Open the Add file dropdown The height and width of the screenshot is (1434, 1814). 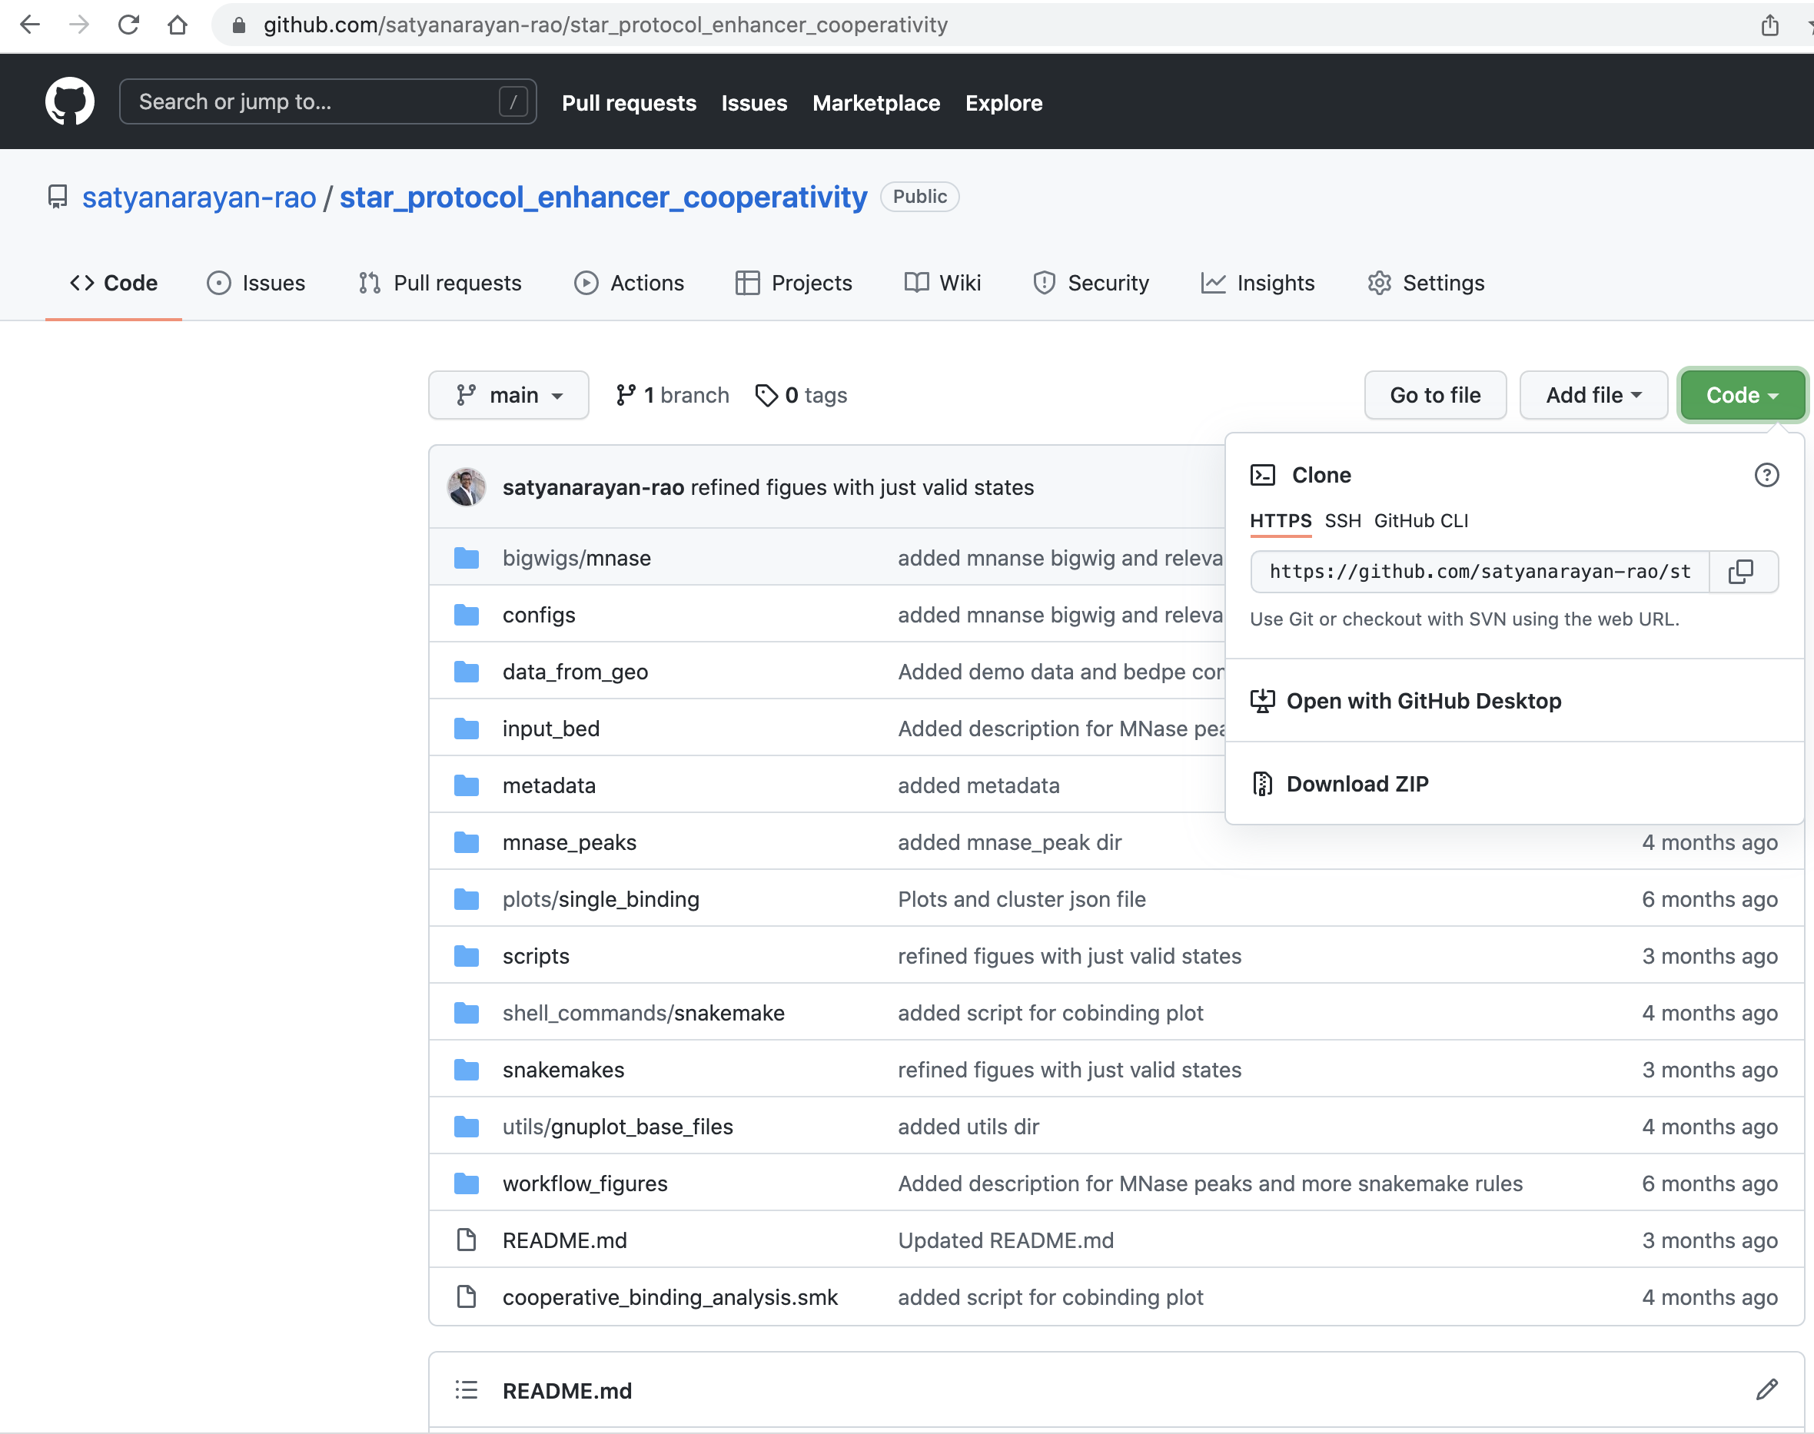pyautogui.click(x=1593, y=396)
